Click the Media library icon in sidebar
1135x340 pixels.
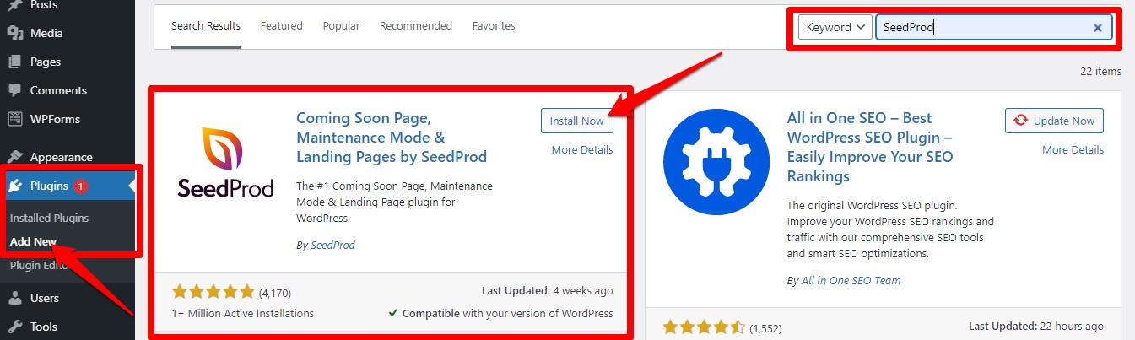click(14, 34)
